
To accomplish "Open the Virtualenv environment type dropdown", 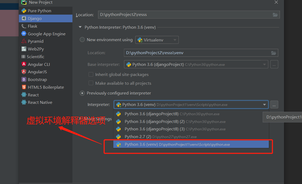I will pos(157,40).
